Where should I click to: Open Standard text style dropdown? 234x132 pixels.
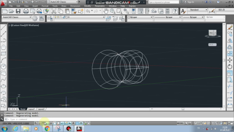click(x=197, y=10)
